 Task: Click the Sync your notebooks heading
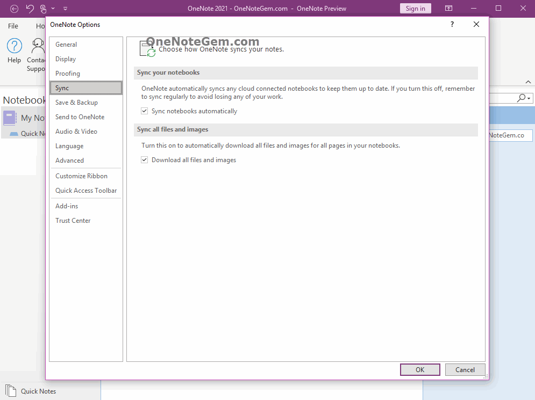coord(168,72)
